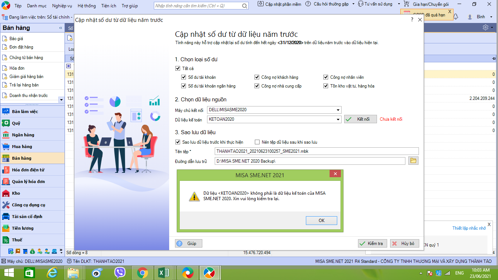This screenshot has width=498, height=280.
Task: Open Google Chrome from the taskbar
Action: (x=142, y=272)
